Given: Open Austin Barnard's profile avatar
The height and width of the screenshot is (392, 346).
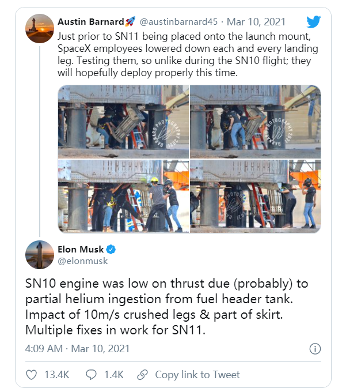Looking at the screenshot, I should click(40, 29).
